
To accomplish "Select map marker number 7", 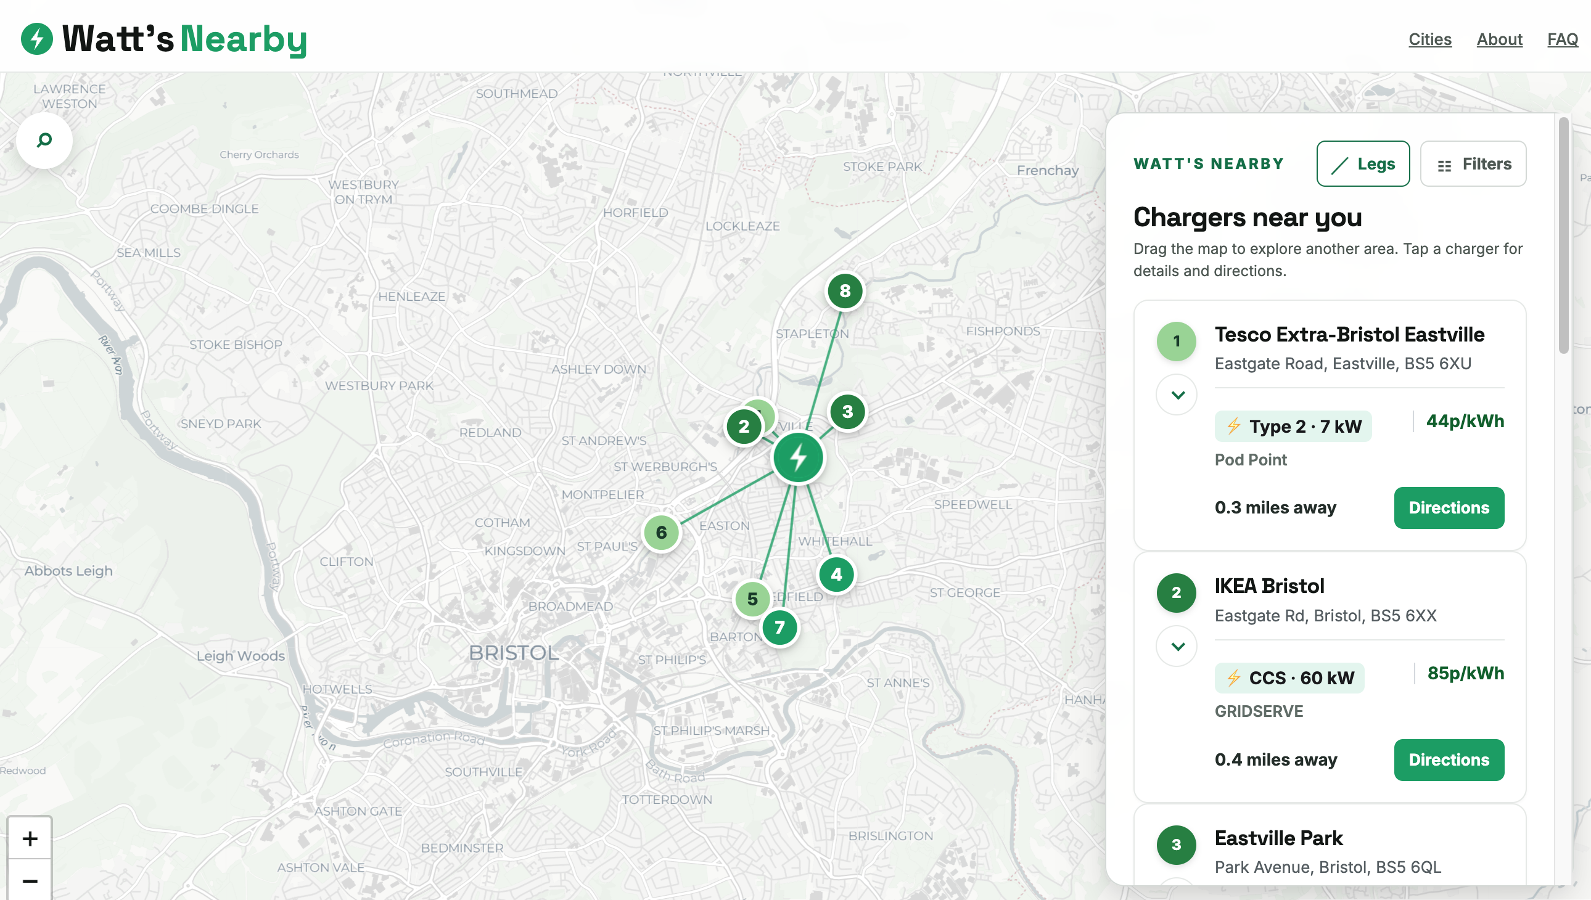I will pyautogui.click(x=779, y=628).
